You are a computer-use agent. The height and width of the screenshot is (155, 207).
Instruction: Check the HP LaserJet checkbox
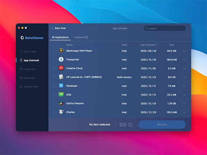(55, 77)
